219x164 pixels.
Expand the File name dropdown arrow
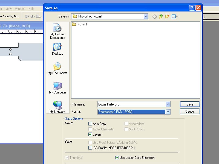pyautogui.click(x=168, y=104)
